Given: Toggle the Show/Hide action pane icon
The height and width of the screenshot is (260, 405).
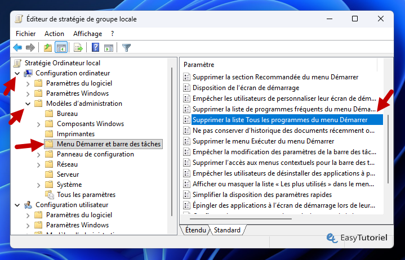Looking at the screenshot, I should coord(109,47).
